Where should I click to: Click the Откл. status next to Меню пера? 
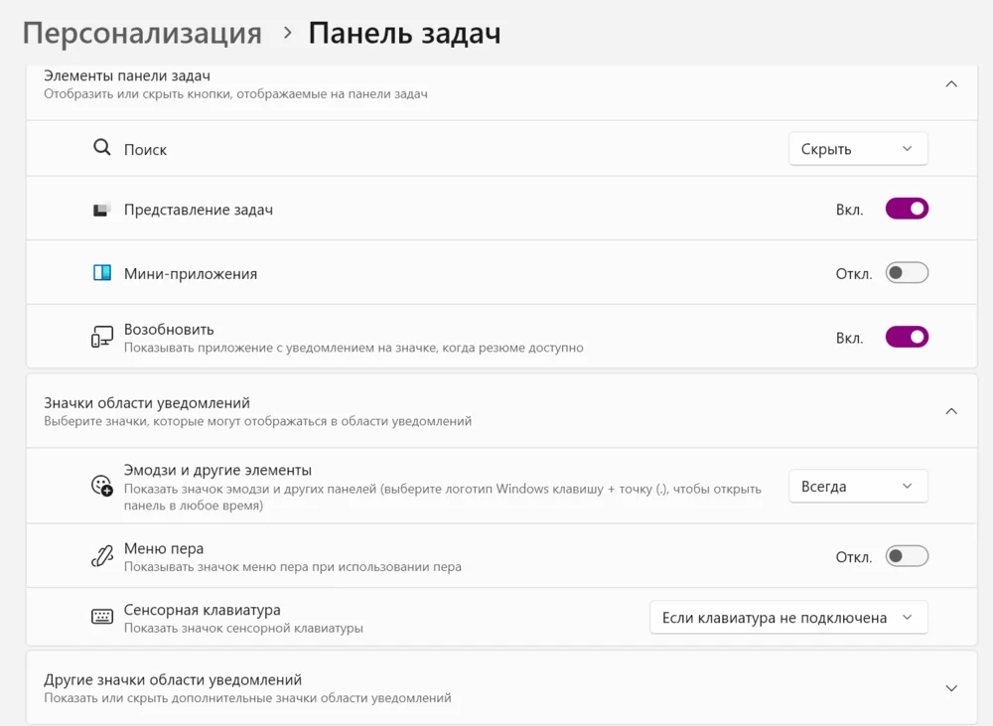[x=854, y=557]
